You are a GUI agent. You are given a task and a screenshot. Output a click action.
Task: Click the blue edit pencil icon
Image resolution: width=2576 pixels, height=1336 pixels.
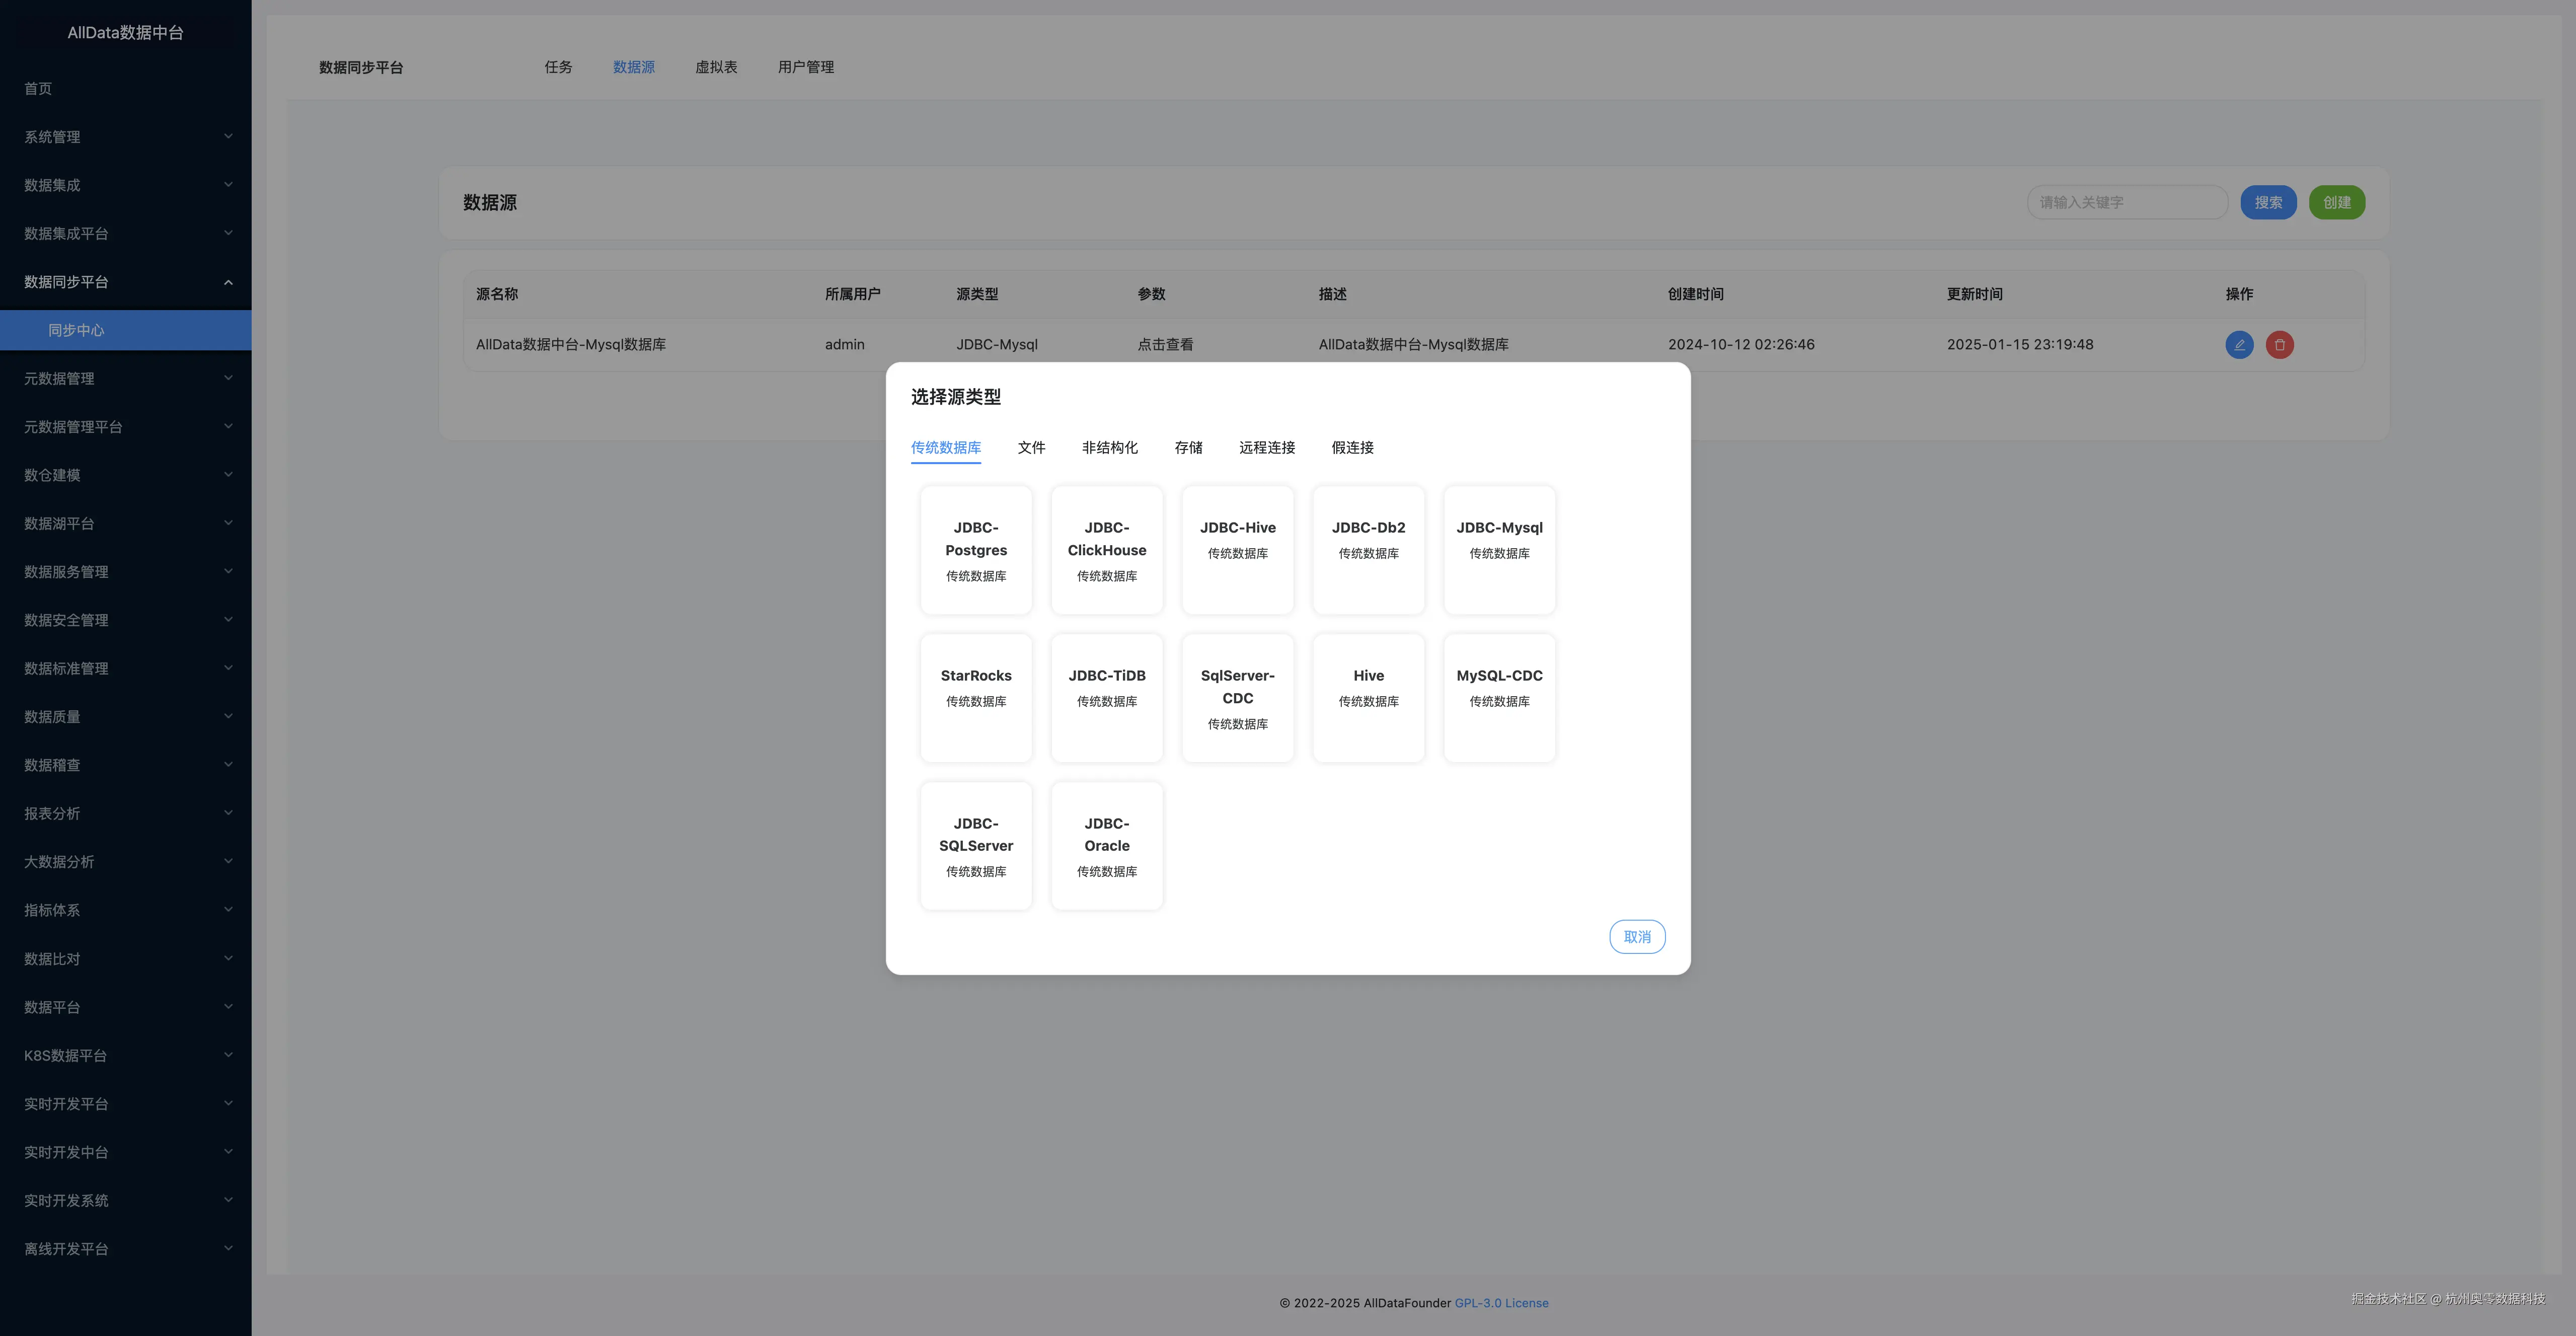pyautogui.click(x=2239, y=345)
